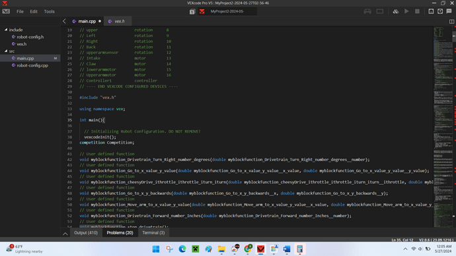
Task: Open the feedback speech bubble icon
Action: click(x=449, y=12)
